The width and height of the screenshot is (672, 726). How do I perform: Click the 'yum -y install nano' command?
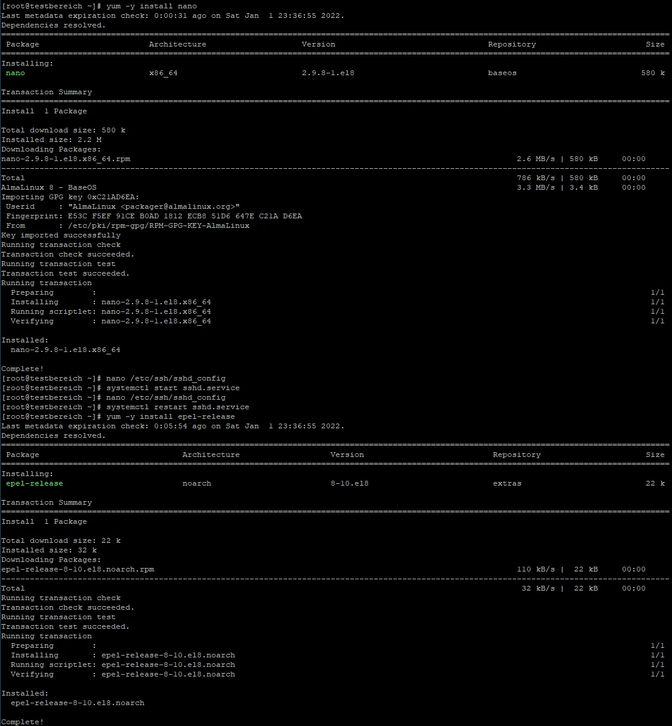click(x=151, y=6)
